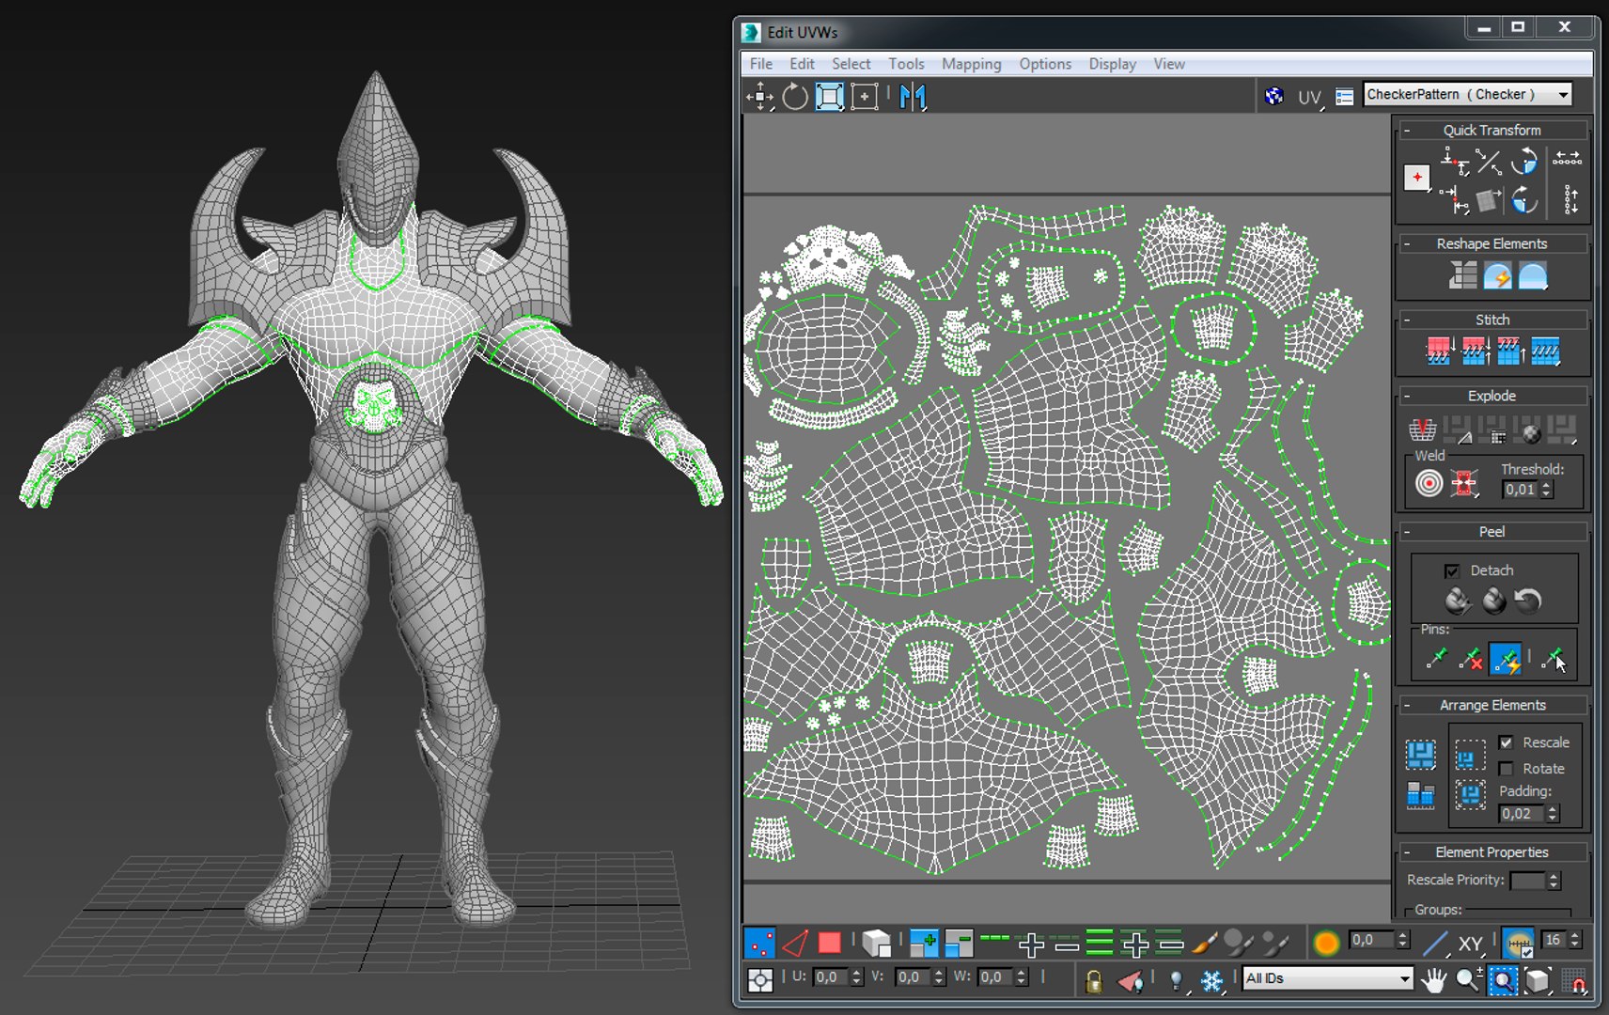Open the Tools menu
1609x1015 pixels.
pyautogui.click(x=906, y=64)
